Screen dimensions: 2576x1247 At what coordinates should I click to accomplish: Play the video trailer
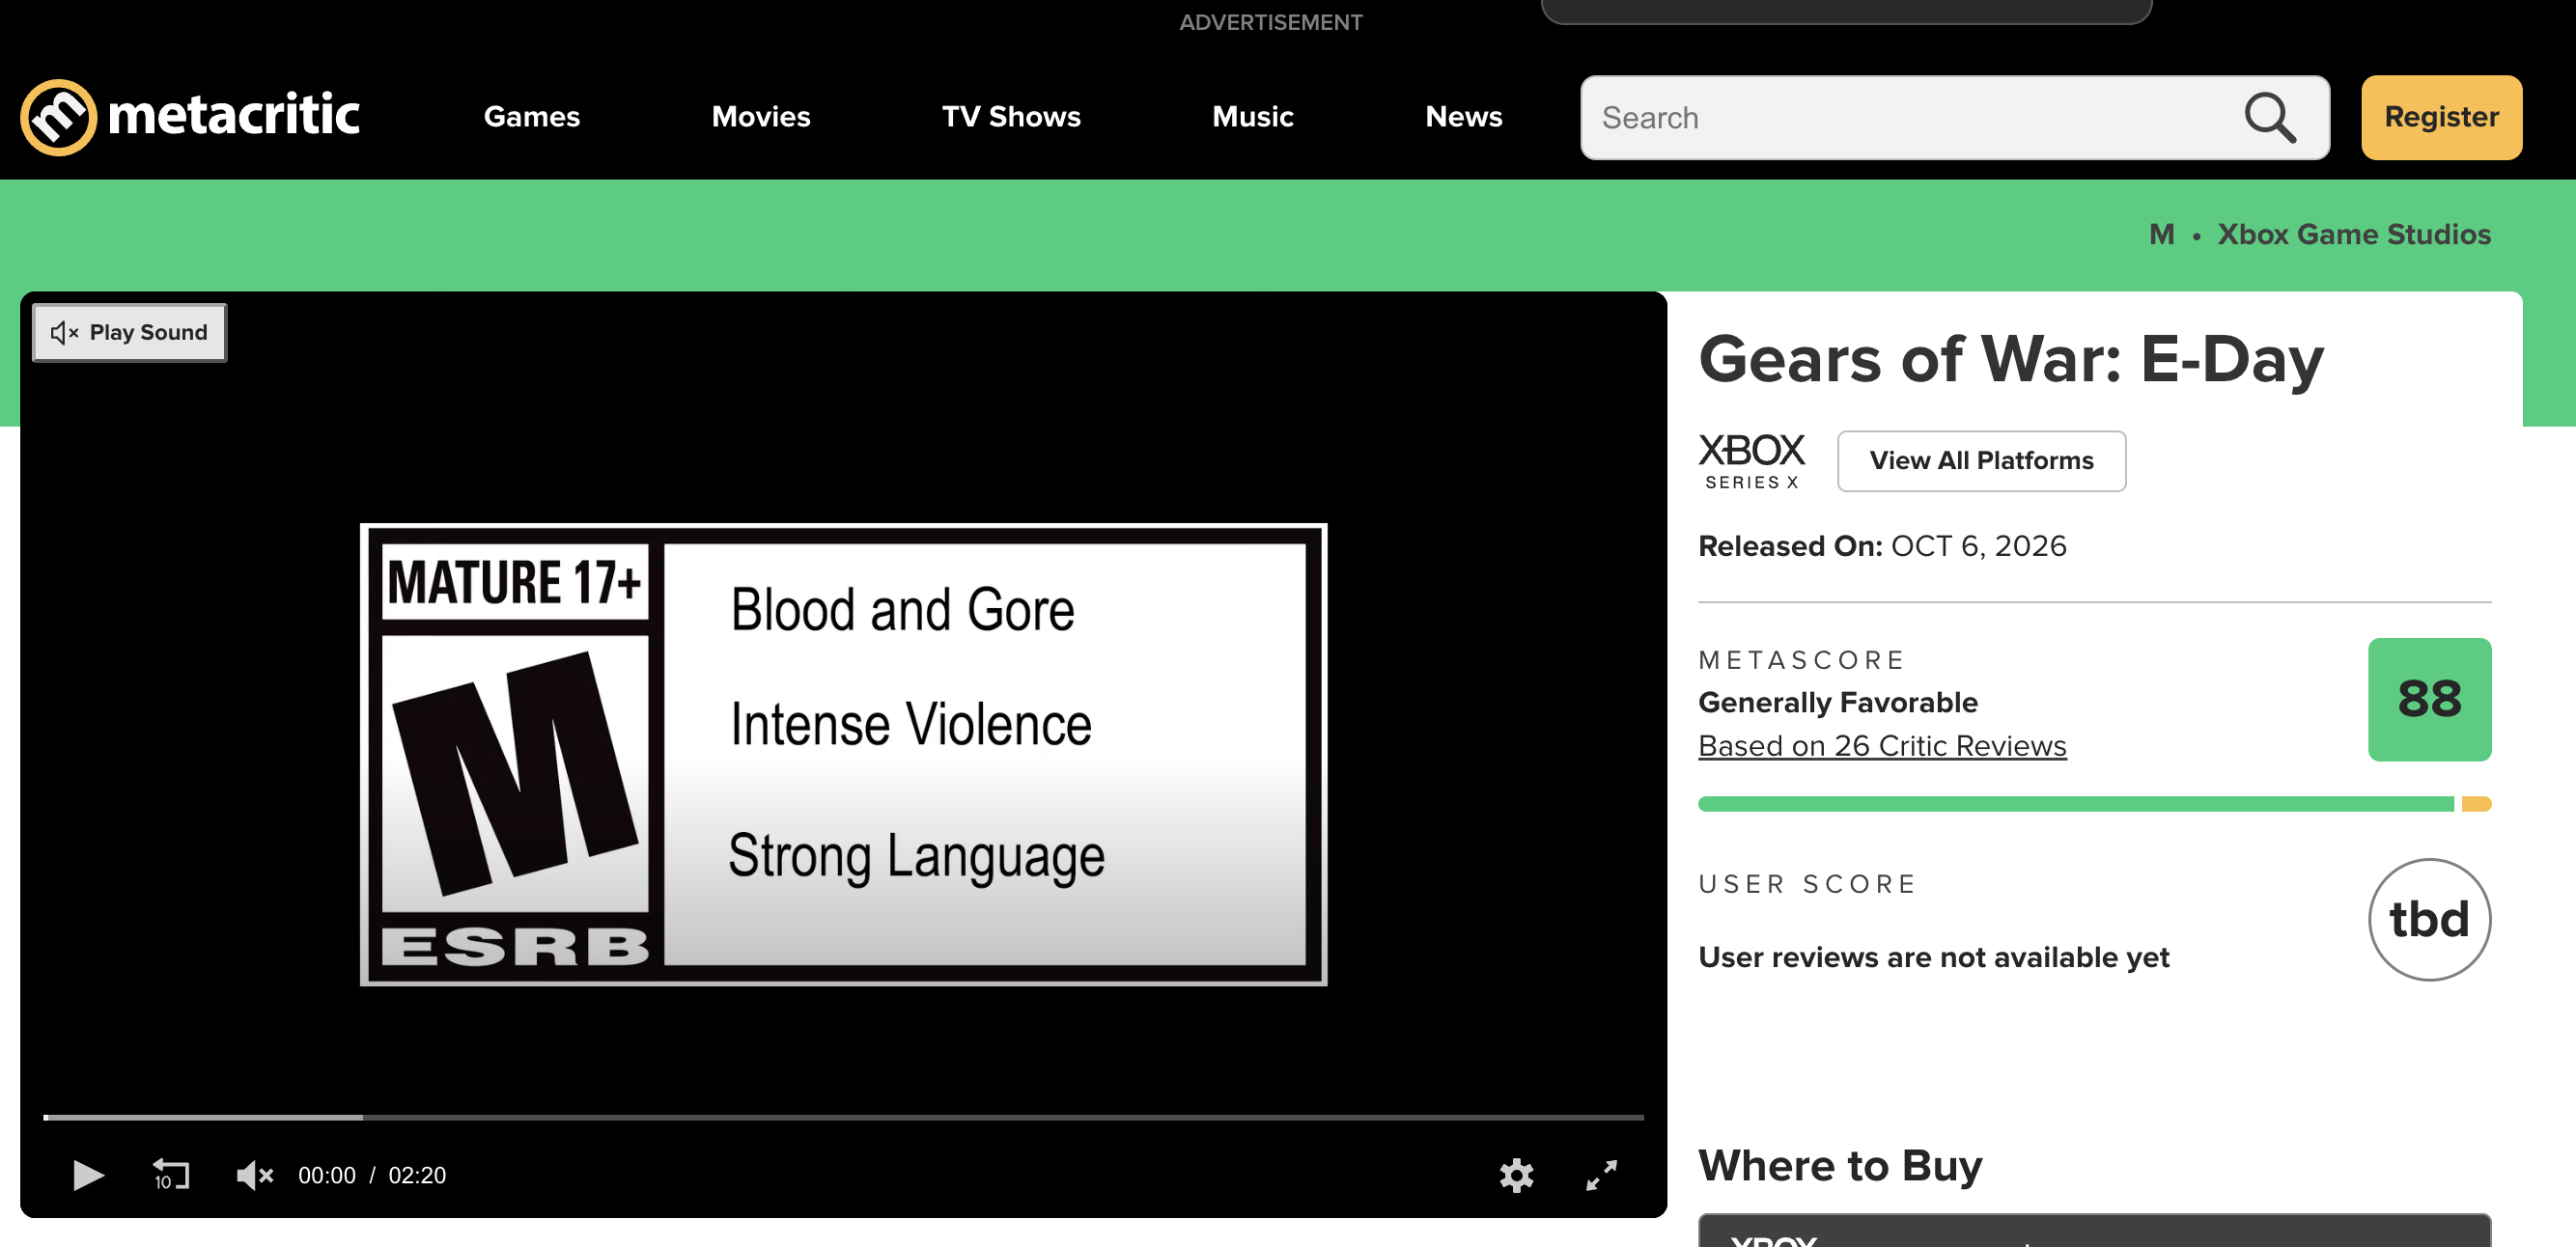88,1175
